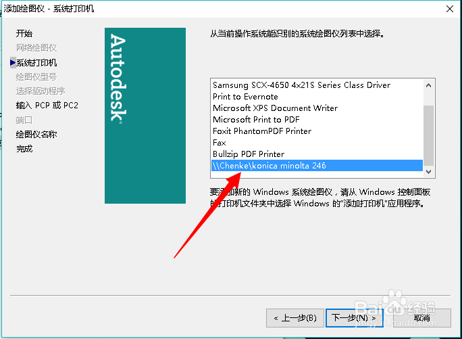Image resolution: width=462 pixels, height=339 pixels.
Task: Choose Microsoft XPS Document Writer
Action: click(317, 108)
